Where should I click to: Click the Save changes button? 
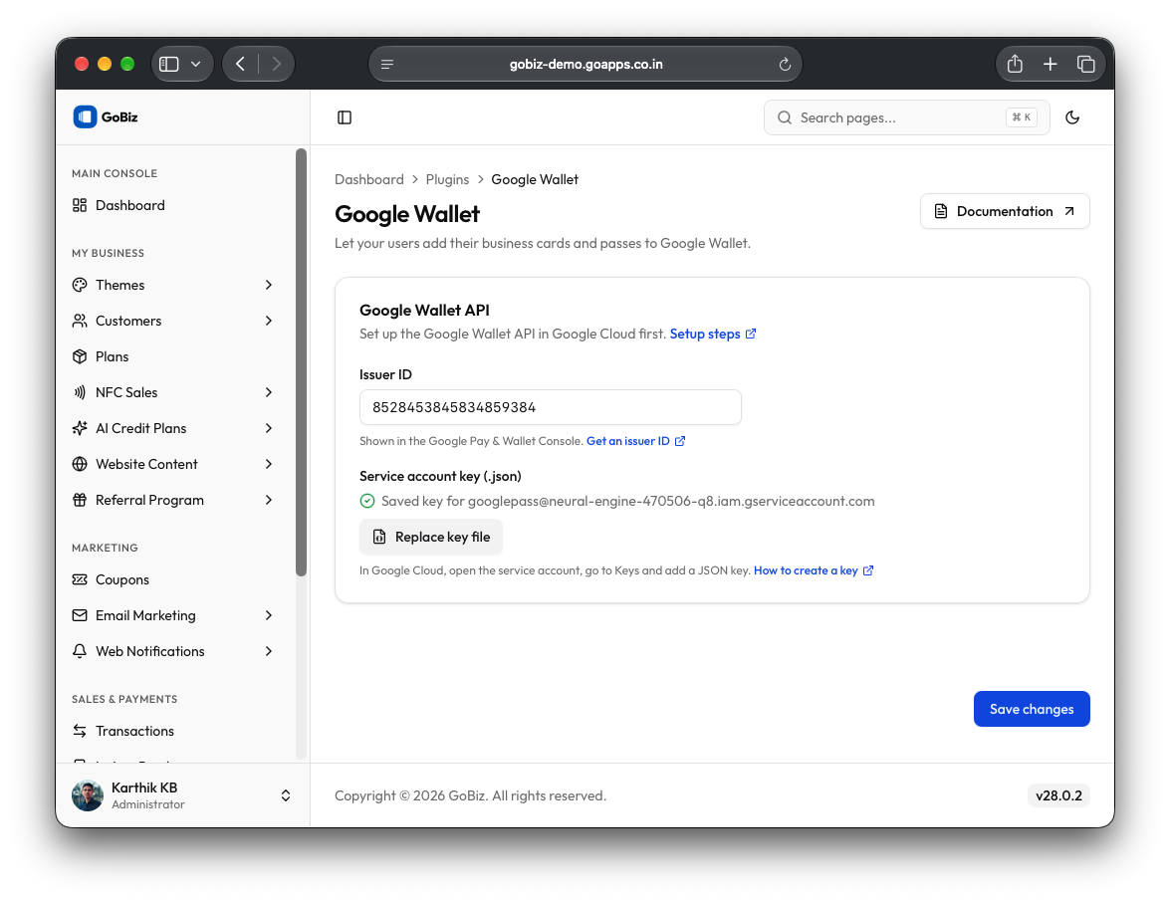[1032, 709]
